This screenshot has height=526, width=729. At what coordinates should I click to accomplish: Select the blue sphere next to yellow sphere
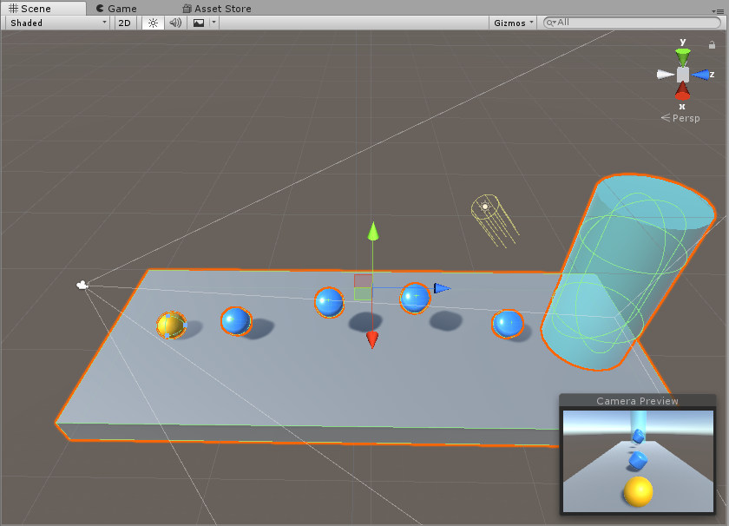point(236,321)
